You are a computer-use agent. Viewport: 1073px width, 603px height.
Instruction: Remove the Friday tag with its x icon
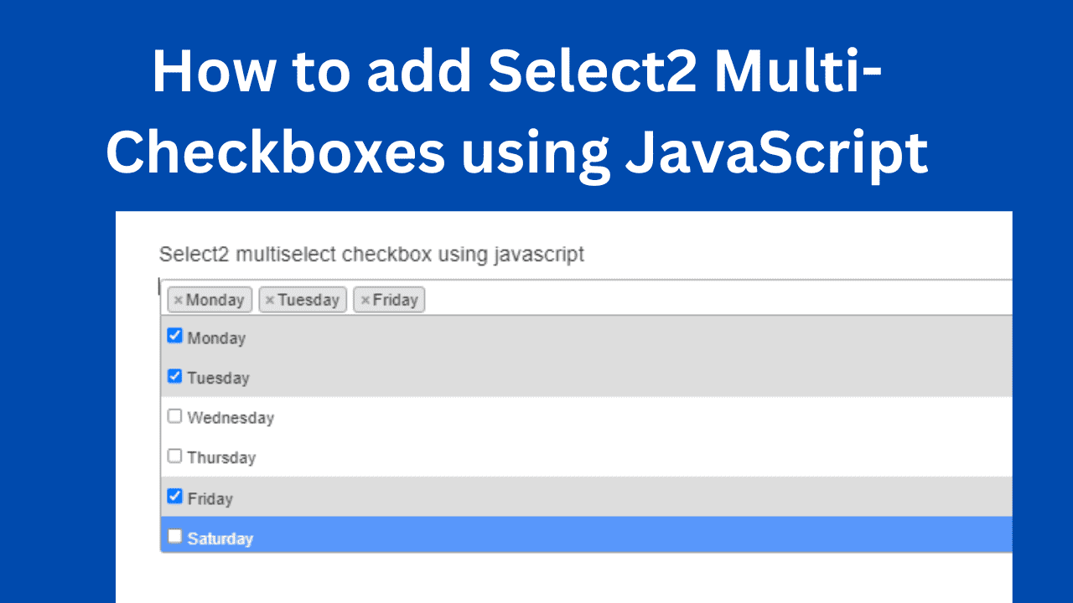pos(365,300)
